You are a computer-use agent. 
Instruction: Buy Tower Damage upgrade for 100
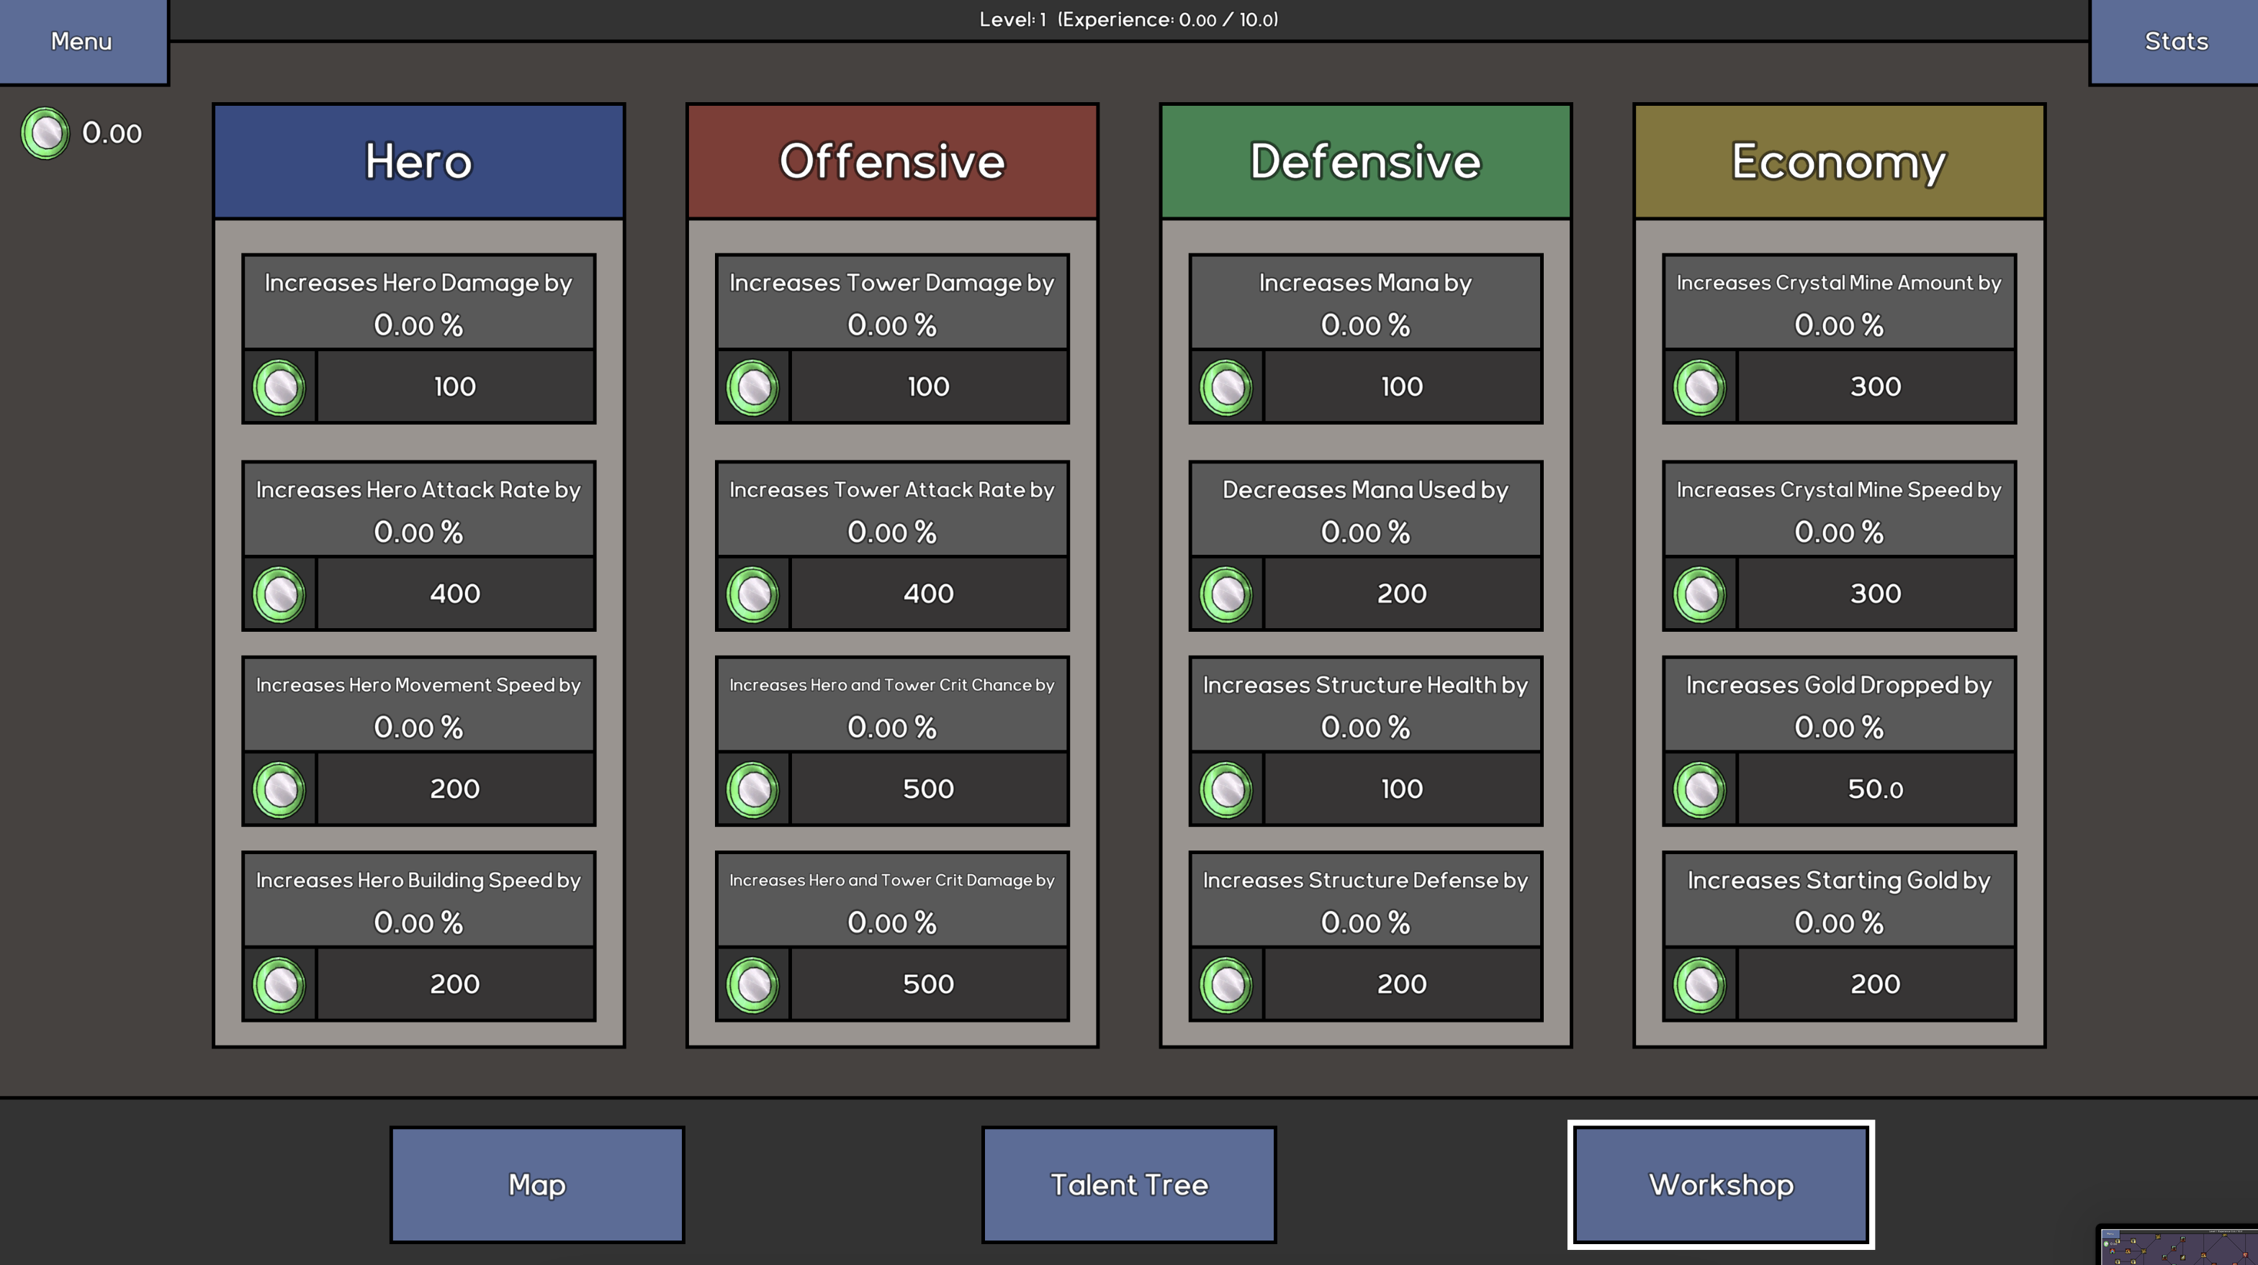click(928, 387)
